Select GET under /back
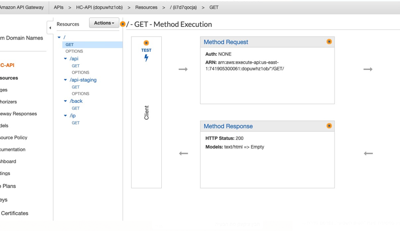This screenshot has width=400, height=231. tap(76, 108)
